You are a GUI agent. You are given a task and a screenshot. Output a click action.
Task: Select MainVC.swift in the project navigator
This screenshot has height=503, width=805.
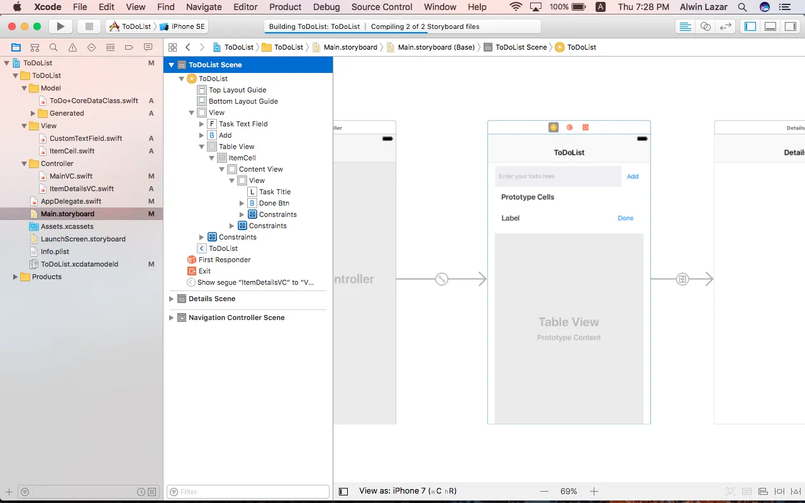click(71, 176)
